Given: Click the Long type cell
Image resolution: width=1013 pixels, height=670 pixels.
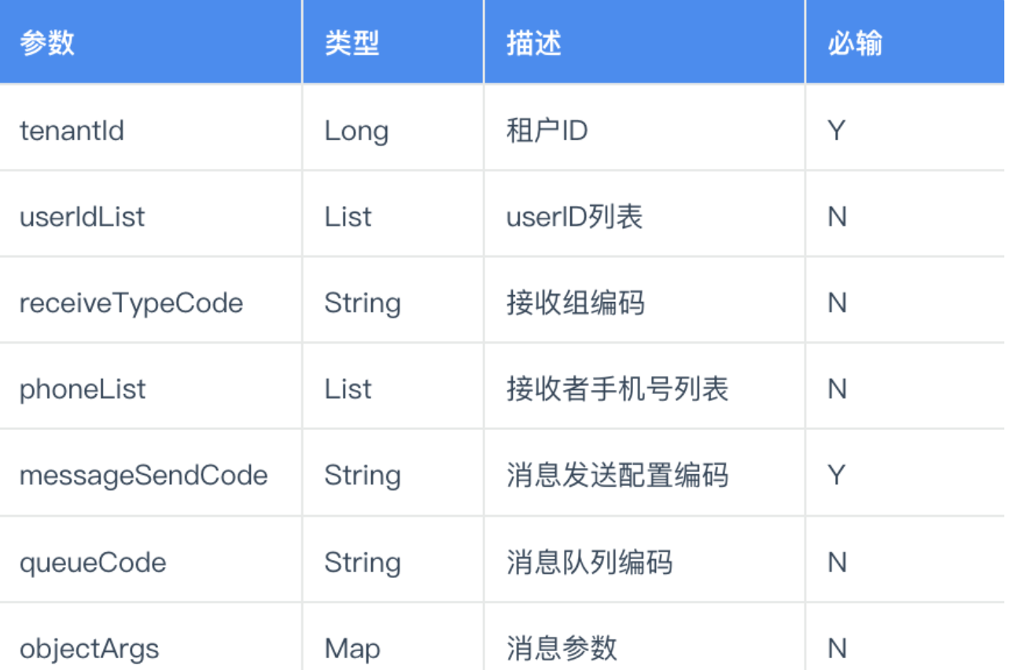Looking at the screenshot, I should point(356,130).
